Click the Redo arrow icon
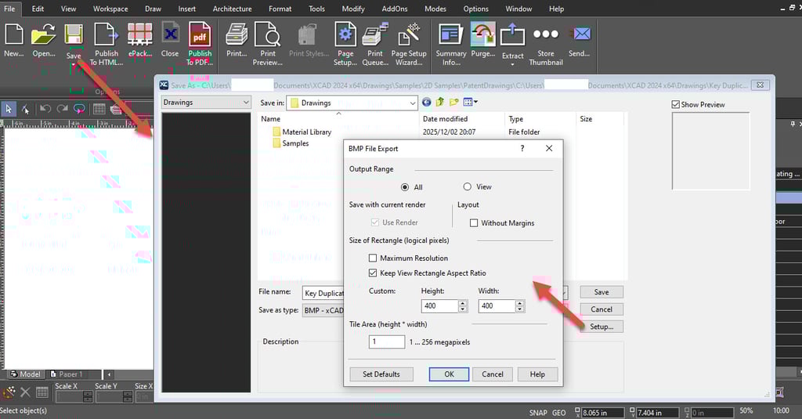The image size is (802, 419). point(63,108)
